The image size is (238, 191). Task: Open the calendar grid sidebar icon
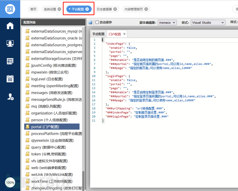click(10, 79)
